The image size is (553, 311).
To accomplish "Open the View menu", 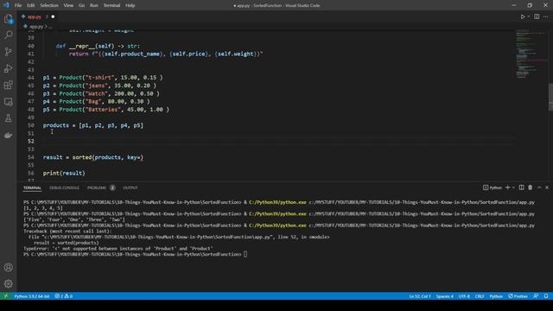I will (68, 5).
